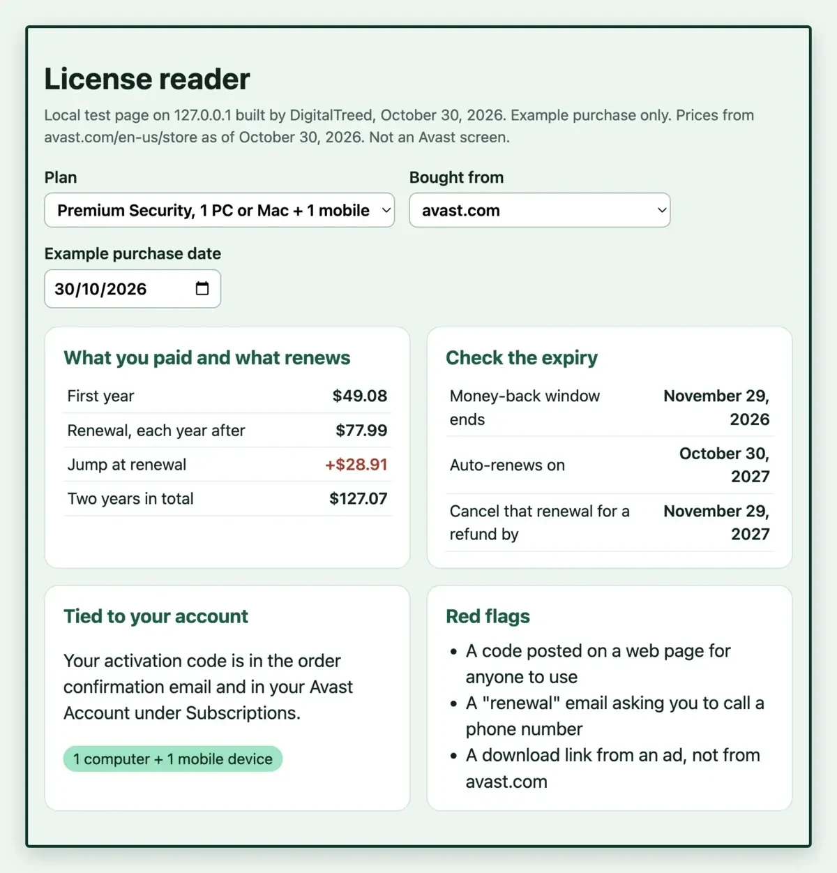Click the October 30, 2027 date
The image size is (837, 873).
click(724, 465)
